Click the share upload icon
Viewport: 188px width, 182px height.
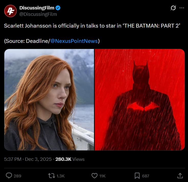tap(180, 176)
